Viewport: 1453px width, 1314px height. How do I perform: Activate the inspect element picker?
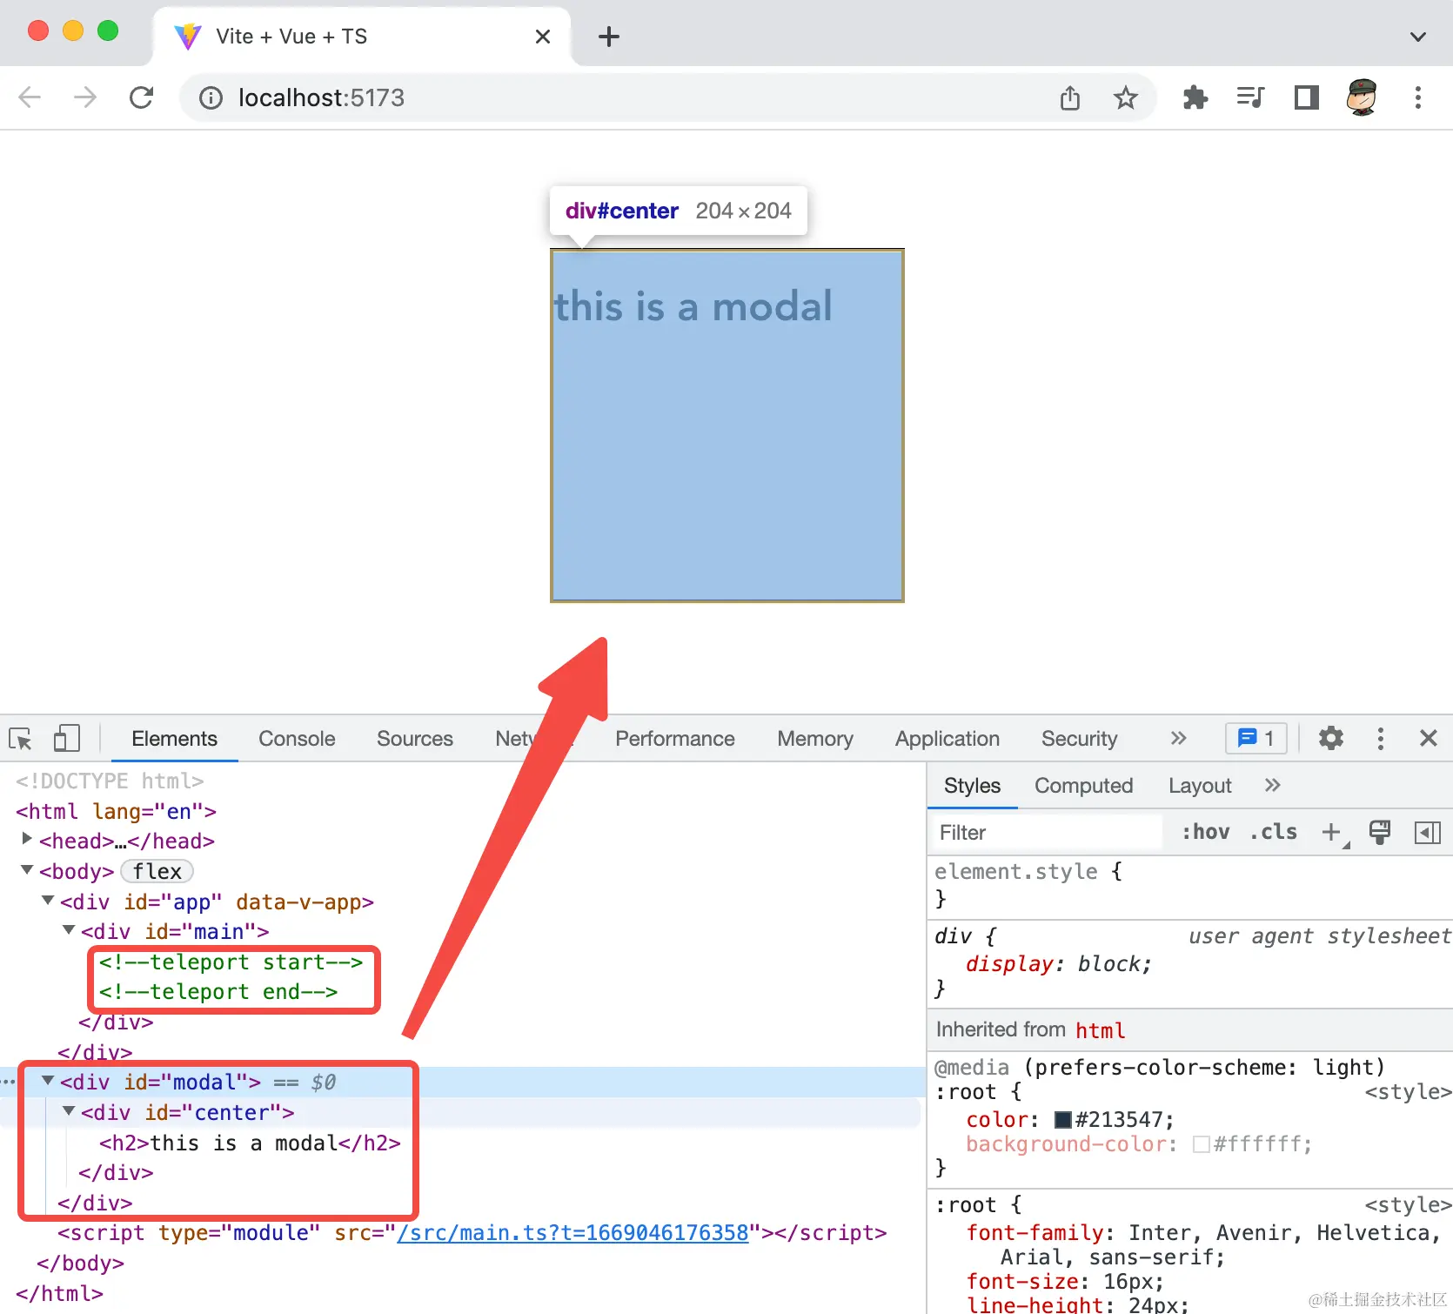click(20, 739)
